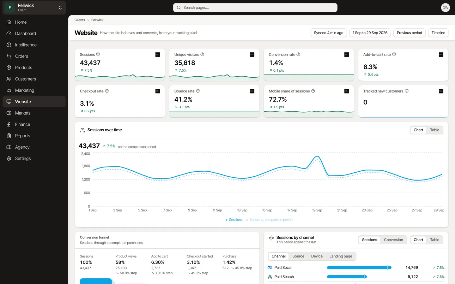This screenshot has width=455, height=284.
Task: Toggle the Sessions comparison period legend
Action: [x=269, y=220]
